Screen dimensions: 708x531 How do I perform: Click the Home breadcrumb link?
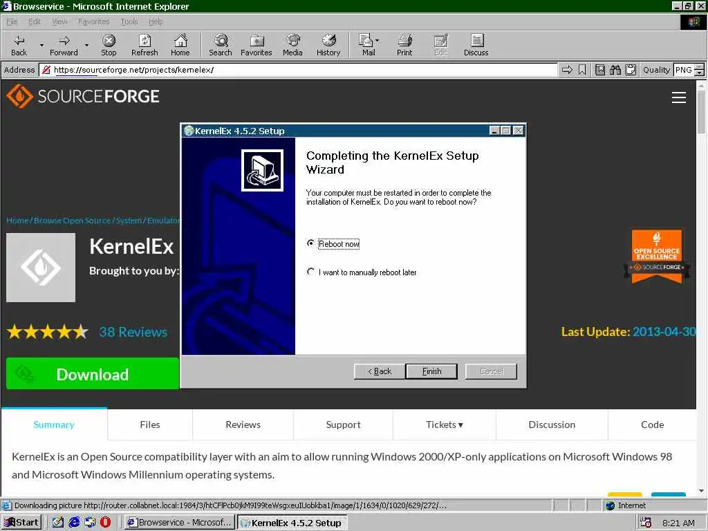[x=17, y=221]
